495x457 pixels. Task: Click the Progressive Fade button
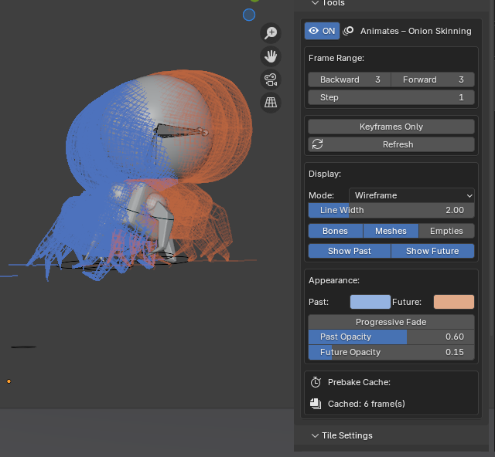[x=391, y=322]
